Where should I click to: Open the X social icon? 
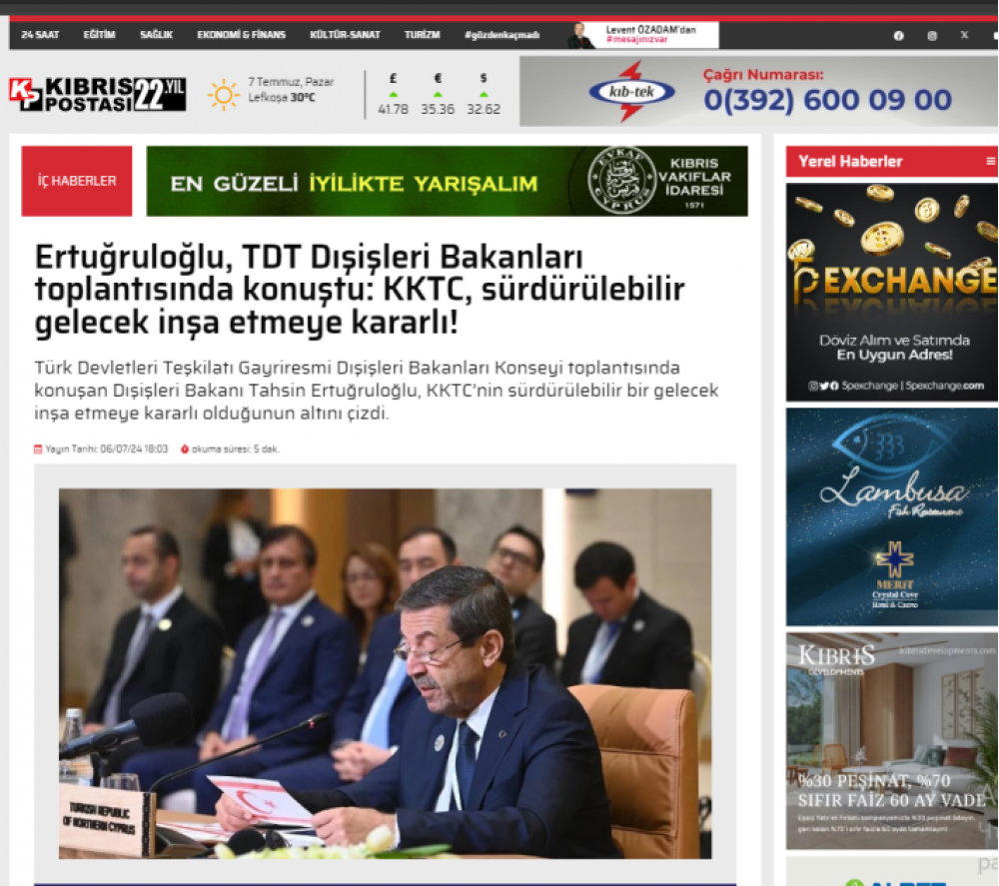[965, 35]
